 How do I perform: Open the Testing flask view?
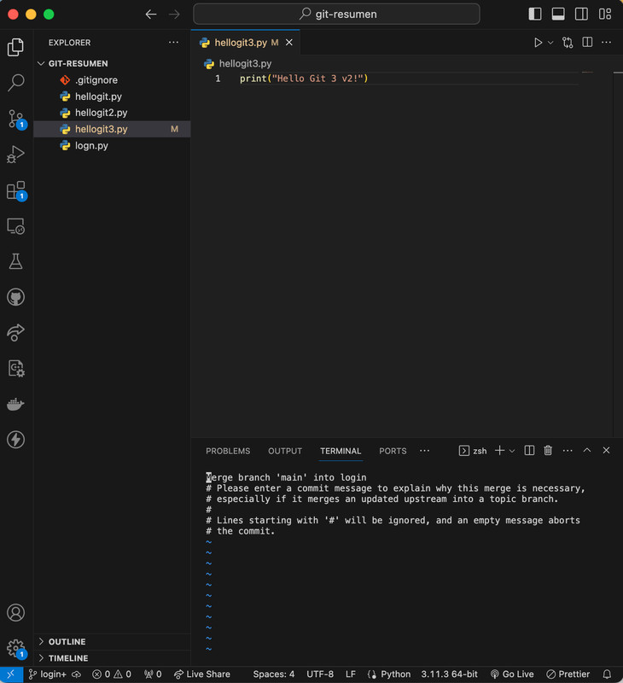pos(15,262)
